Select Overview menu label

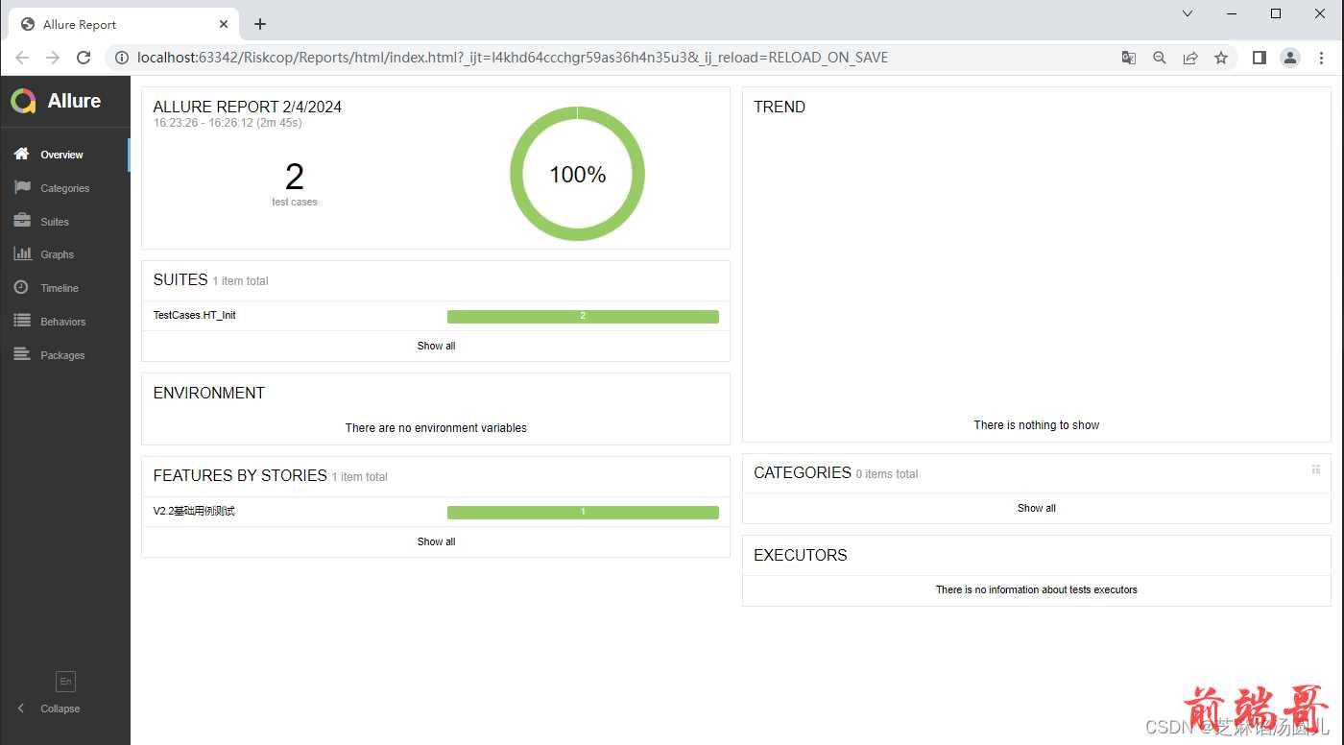coord(61,155)
